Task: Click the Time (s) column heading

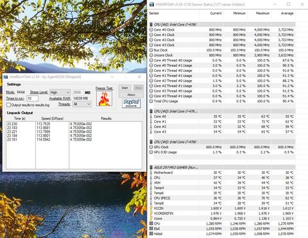Action: click(20, 119)
